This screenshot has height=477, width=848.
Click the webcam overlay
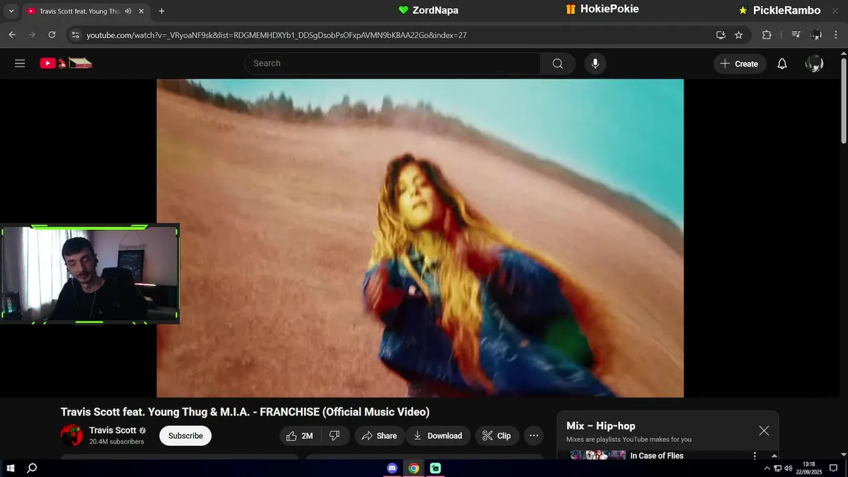click(x=89, y=274)
